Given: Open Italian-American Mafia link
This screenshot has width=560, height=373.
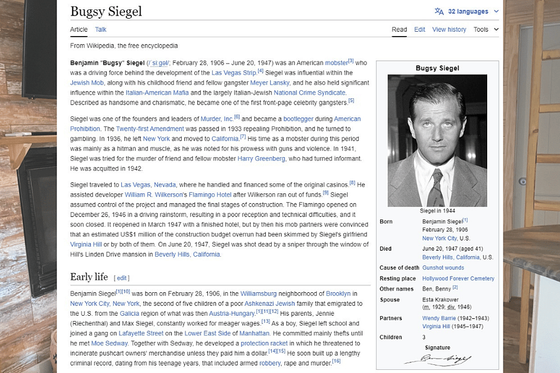Looking at the screenshot, I should point(157,93).
